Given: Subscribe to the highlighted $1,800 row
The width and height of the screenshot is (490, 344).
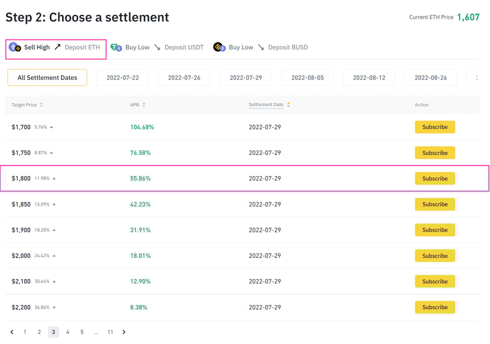Looking at the screenshot, I should click(435, 178).
